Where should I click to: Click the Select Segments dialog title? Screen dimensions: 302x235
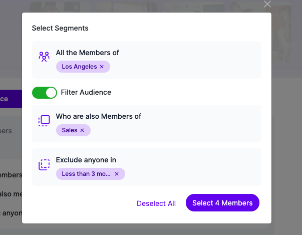[60, 28]
